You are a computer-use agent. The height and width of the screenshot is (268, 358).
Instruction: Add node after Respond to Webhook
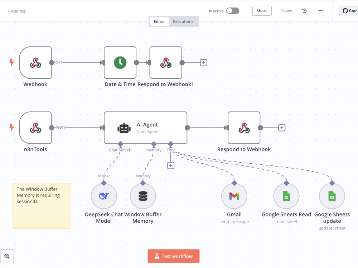(x=282, y=128)
